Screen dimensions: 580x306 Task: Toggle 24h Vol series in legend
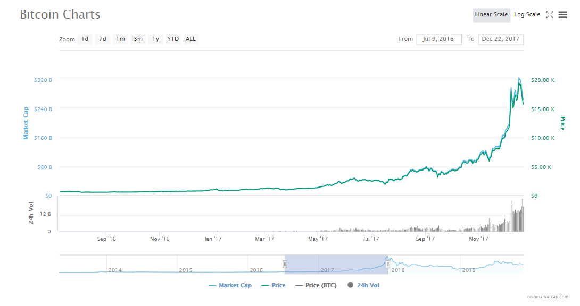(363, 285)
